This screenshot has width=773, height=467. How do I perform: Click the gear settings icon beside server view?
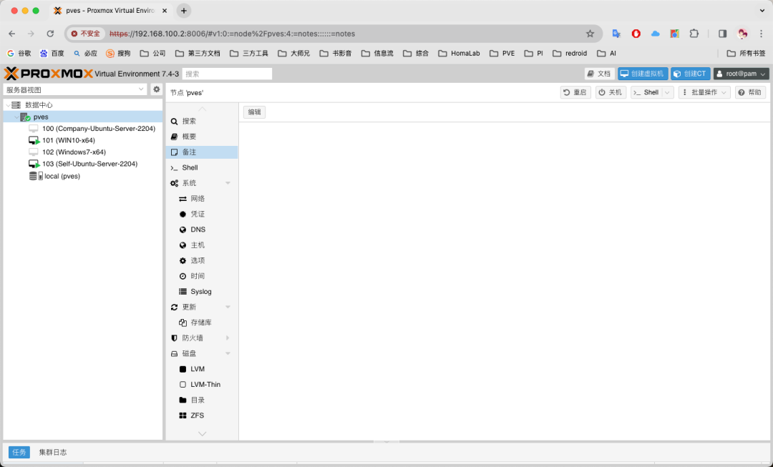157,89
